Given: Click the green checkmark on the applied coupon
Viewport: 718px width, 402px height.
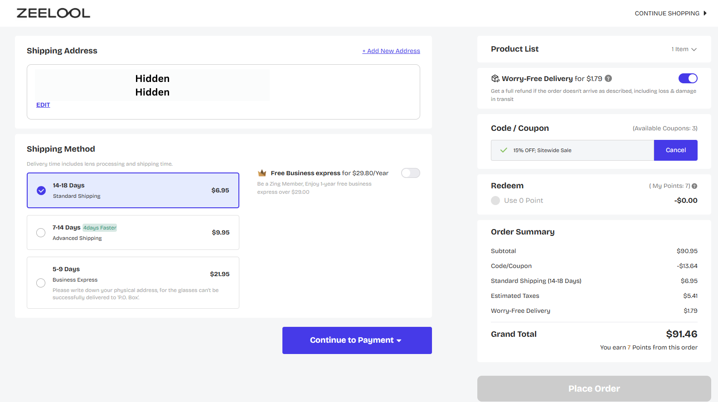Looking at the screenshot, I should coord(503,150).
